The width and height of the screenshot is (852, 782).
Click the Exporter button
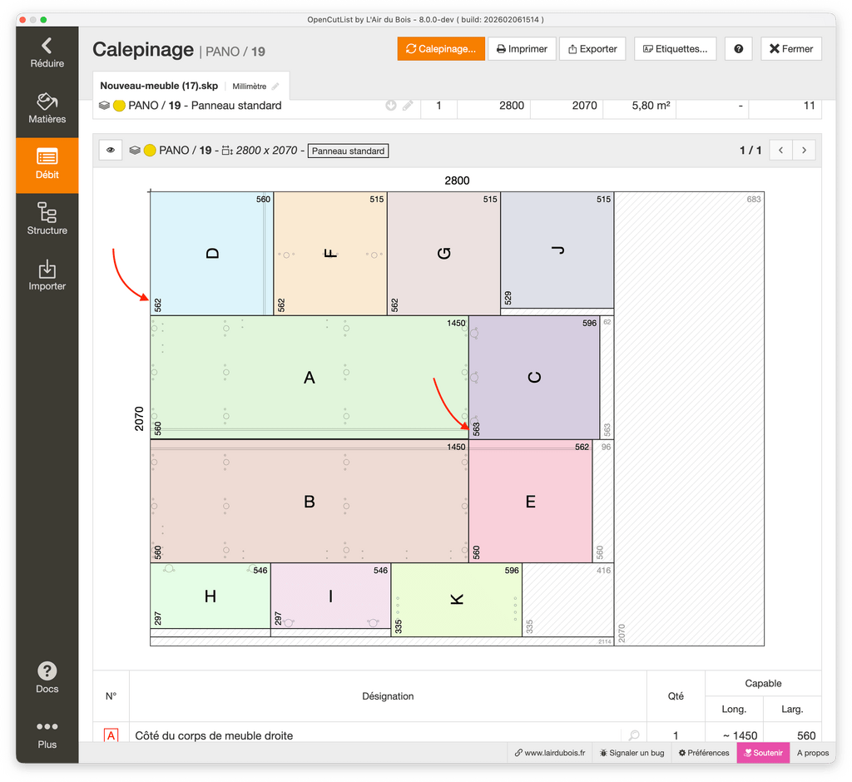click(592, 49)
